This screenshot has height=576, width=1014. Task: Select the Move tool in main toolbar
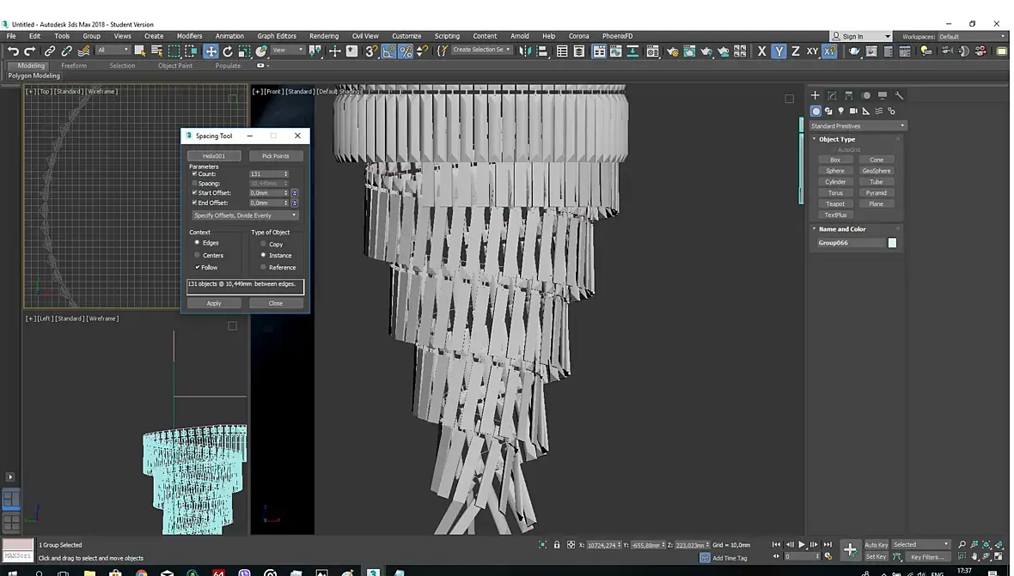(x=211, y=52)
